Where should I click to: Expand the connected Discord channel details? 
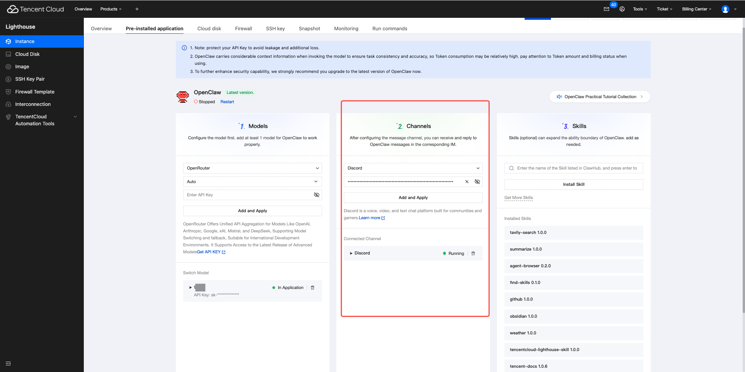tap(351, 253)
